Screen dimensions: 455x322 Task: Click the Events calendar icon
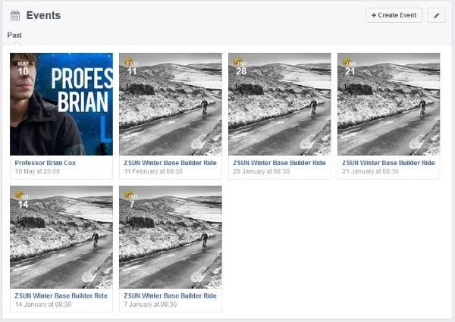[x=15, y=15]
